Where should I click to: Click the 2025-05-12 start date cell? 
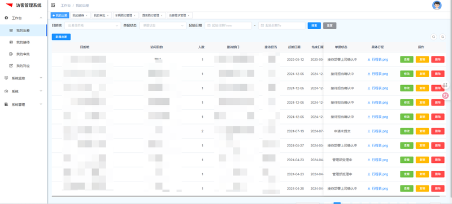(295, 60)
